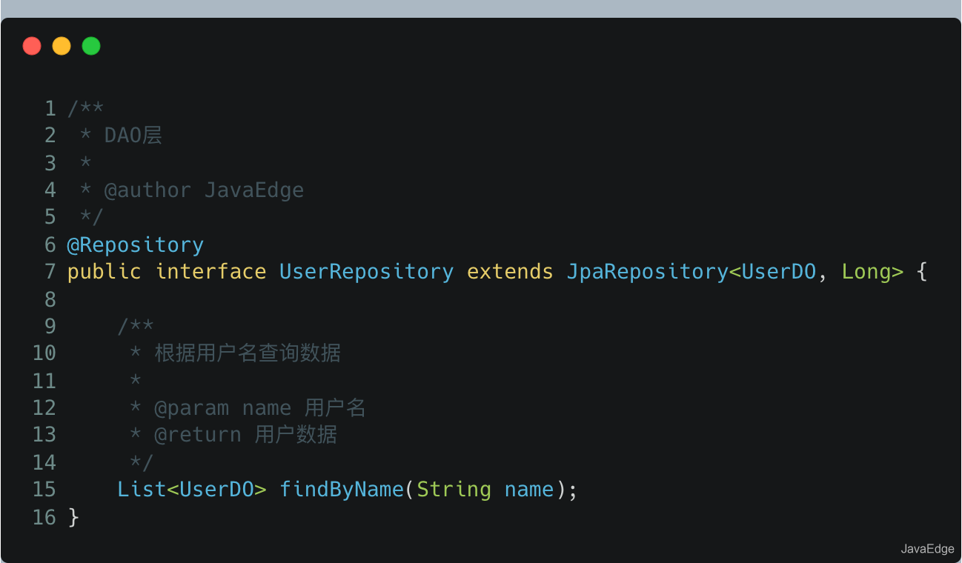Click the red close window button
This screenshot has height=563, width=962.
point(32,46)
